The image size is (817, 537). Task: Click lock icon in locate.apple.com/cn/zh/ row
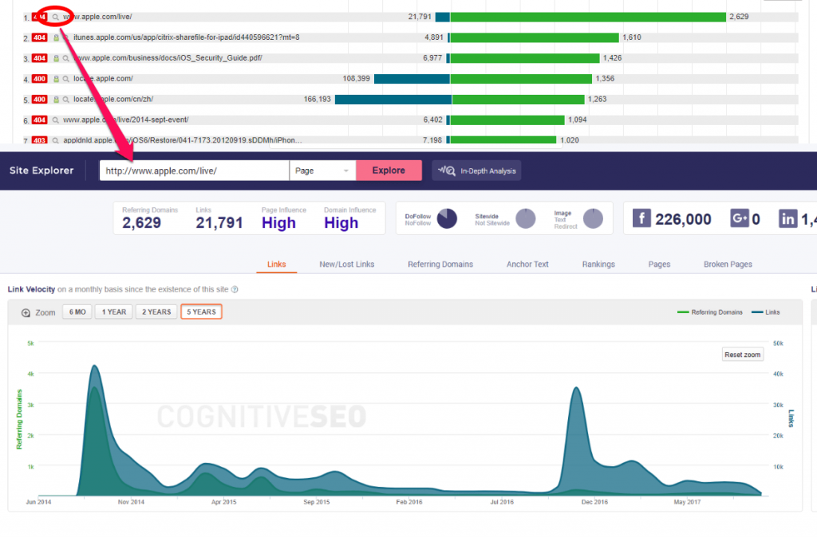pos(56,100)
